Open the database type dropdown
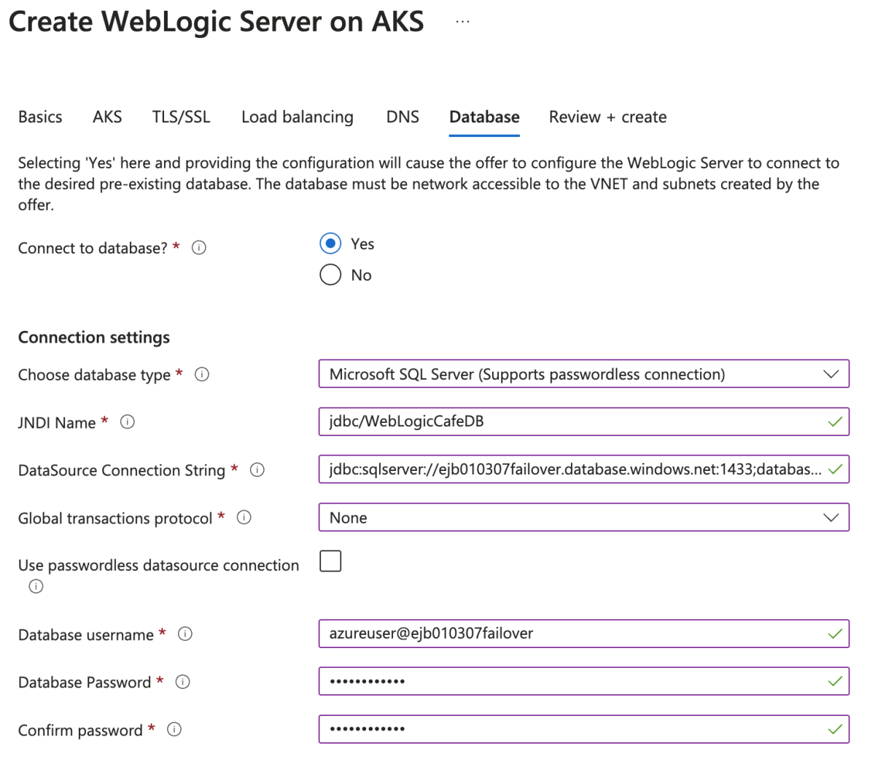Viewport: 875px width, 764px height. [x=583, y=374]
